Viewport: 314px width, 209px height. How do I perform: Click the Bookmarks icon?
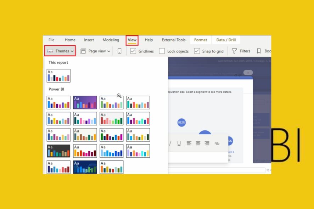click(259, 51)
